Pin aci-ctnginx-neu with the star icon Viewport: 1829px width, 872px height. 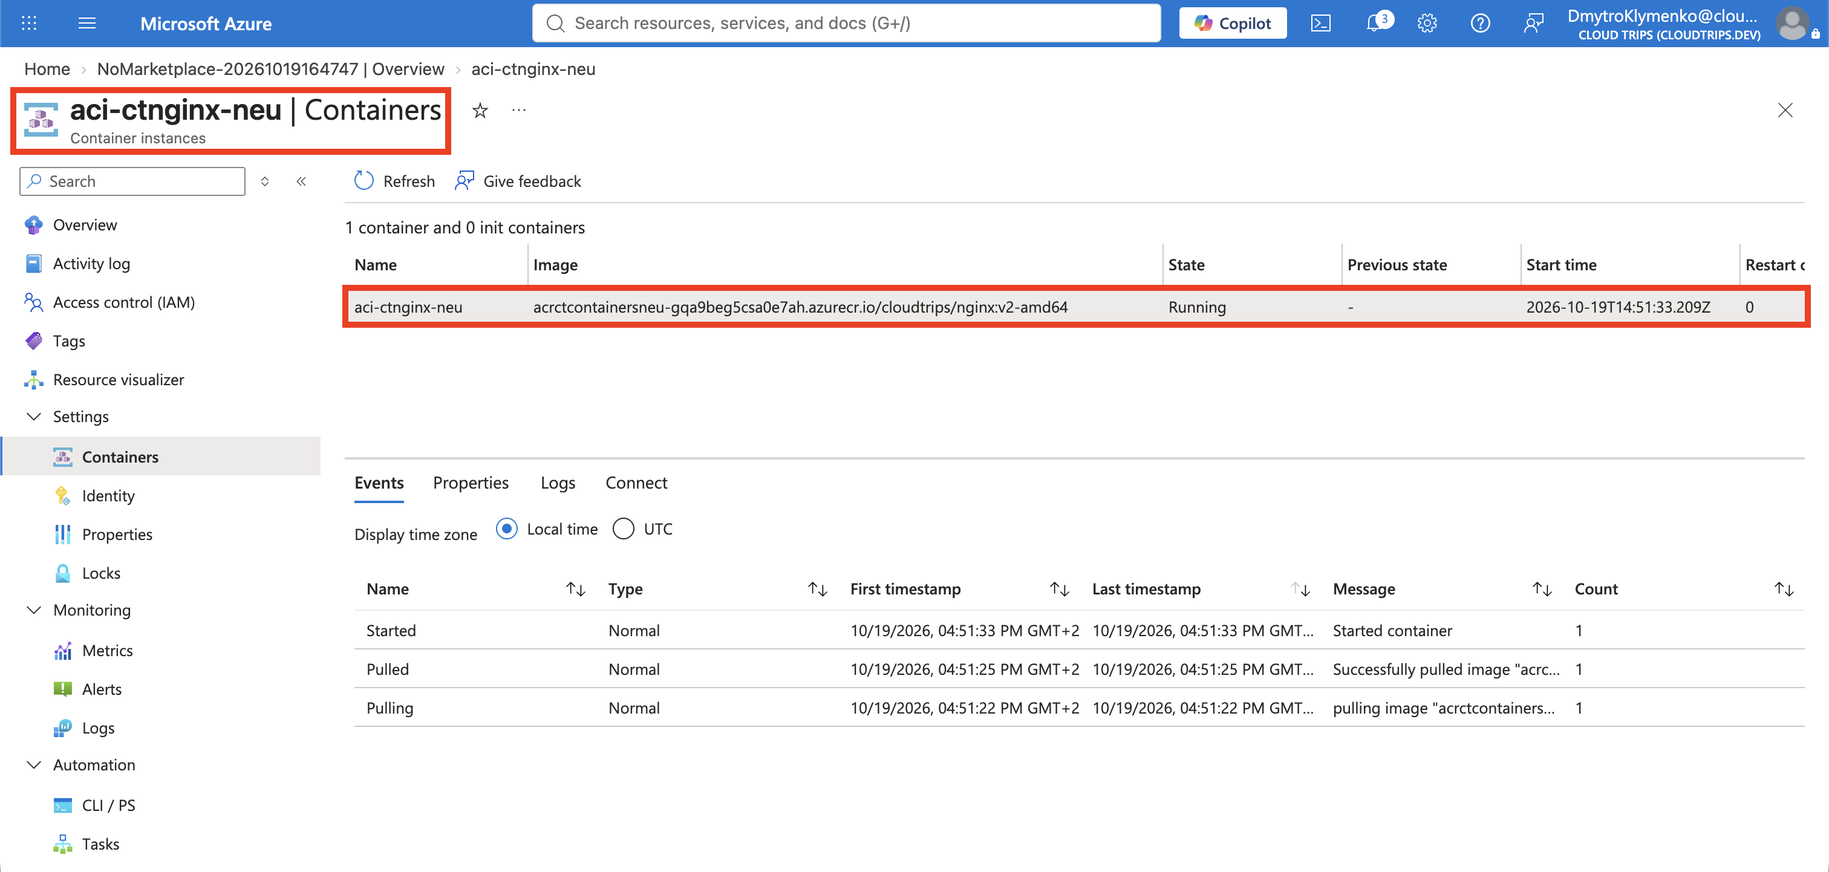point(480,110)
